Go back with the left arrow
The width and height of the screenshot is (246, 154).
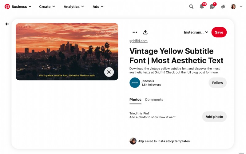coord(7,24)
